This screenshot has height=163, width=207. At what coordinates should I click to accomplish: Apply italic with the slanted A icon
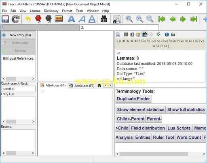coord(82,19)
